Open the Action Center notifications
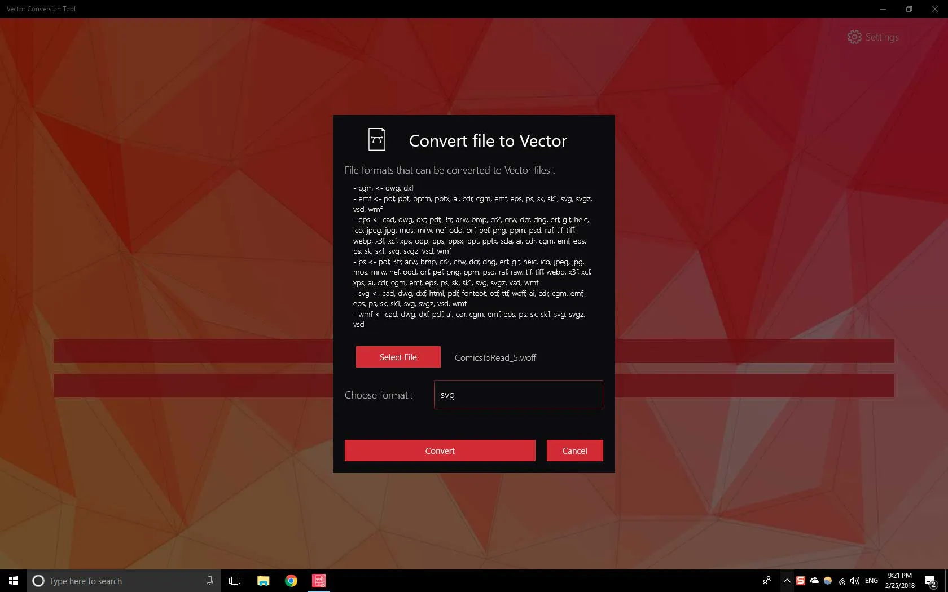 [930, 581]
